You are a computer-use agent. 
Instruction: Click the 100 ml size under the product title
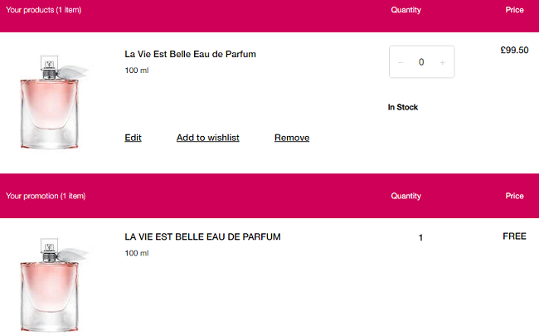(137, 71)
